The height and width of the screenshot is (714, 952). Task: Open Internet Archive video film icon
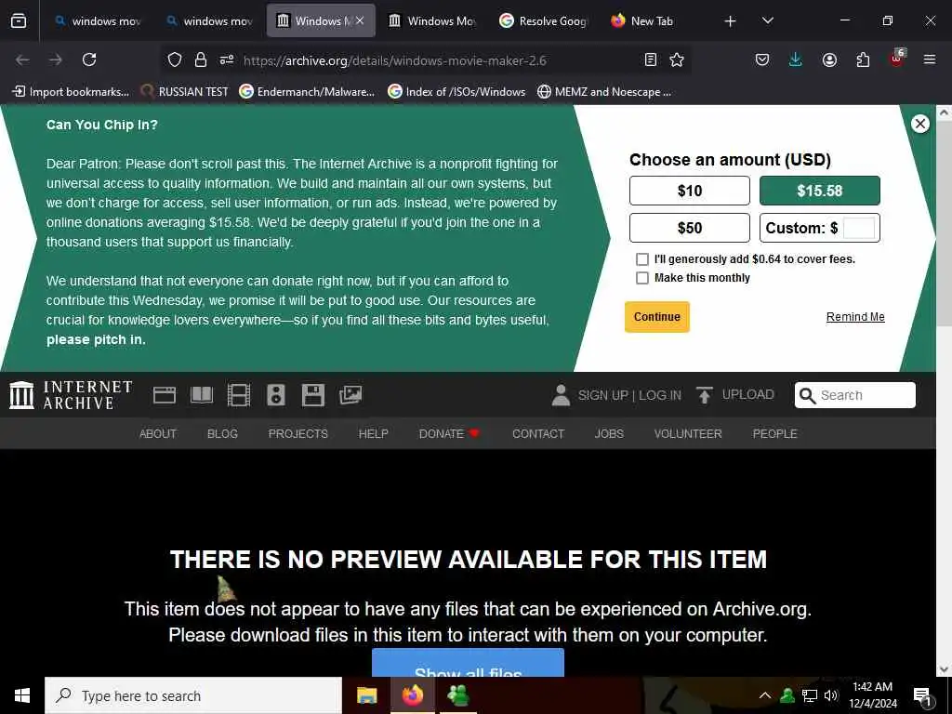[239, 395]
